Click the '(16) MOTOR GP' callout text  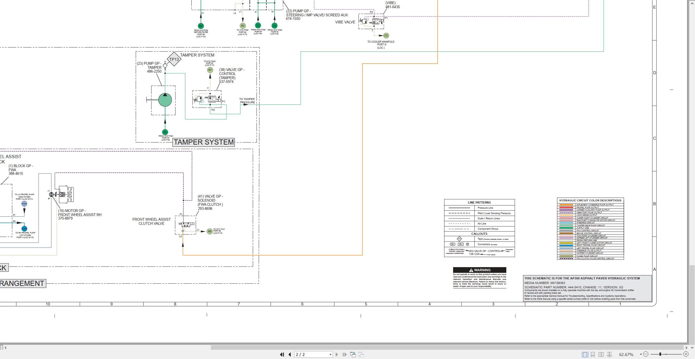80,214
